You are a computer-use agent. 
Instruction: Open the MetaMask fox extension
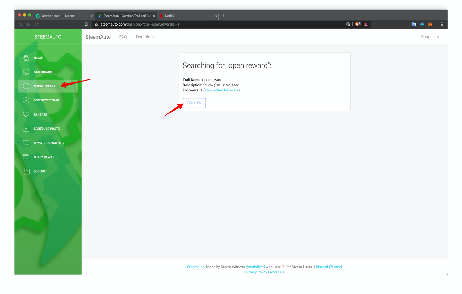pos(430,24)
